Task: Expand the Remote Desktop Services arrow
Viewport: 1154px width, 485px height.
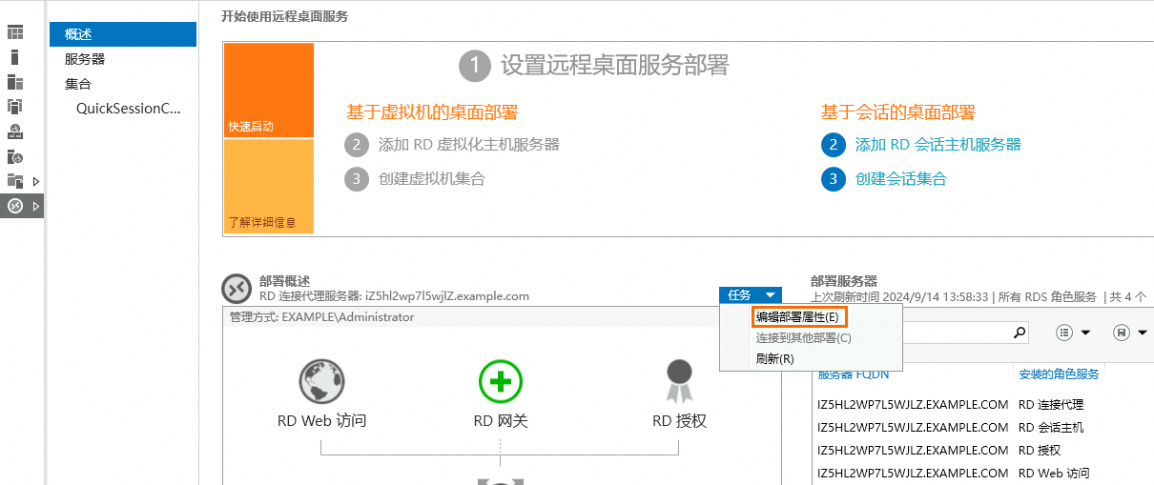Action: coord(36,206)
